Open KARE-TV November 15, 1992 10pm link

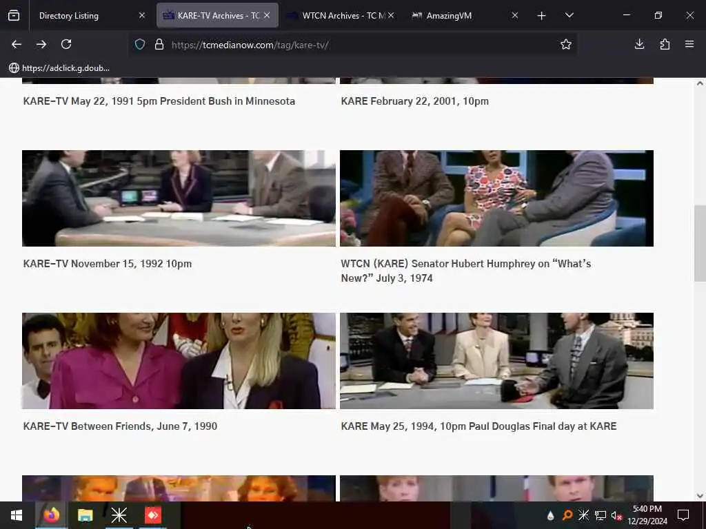(108, 264)
